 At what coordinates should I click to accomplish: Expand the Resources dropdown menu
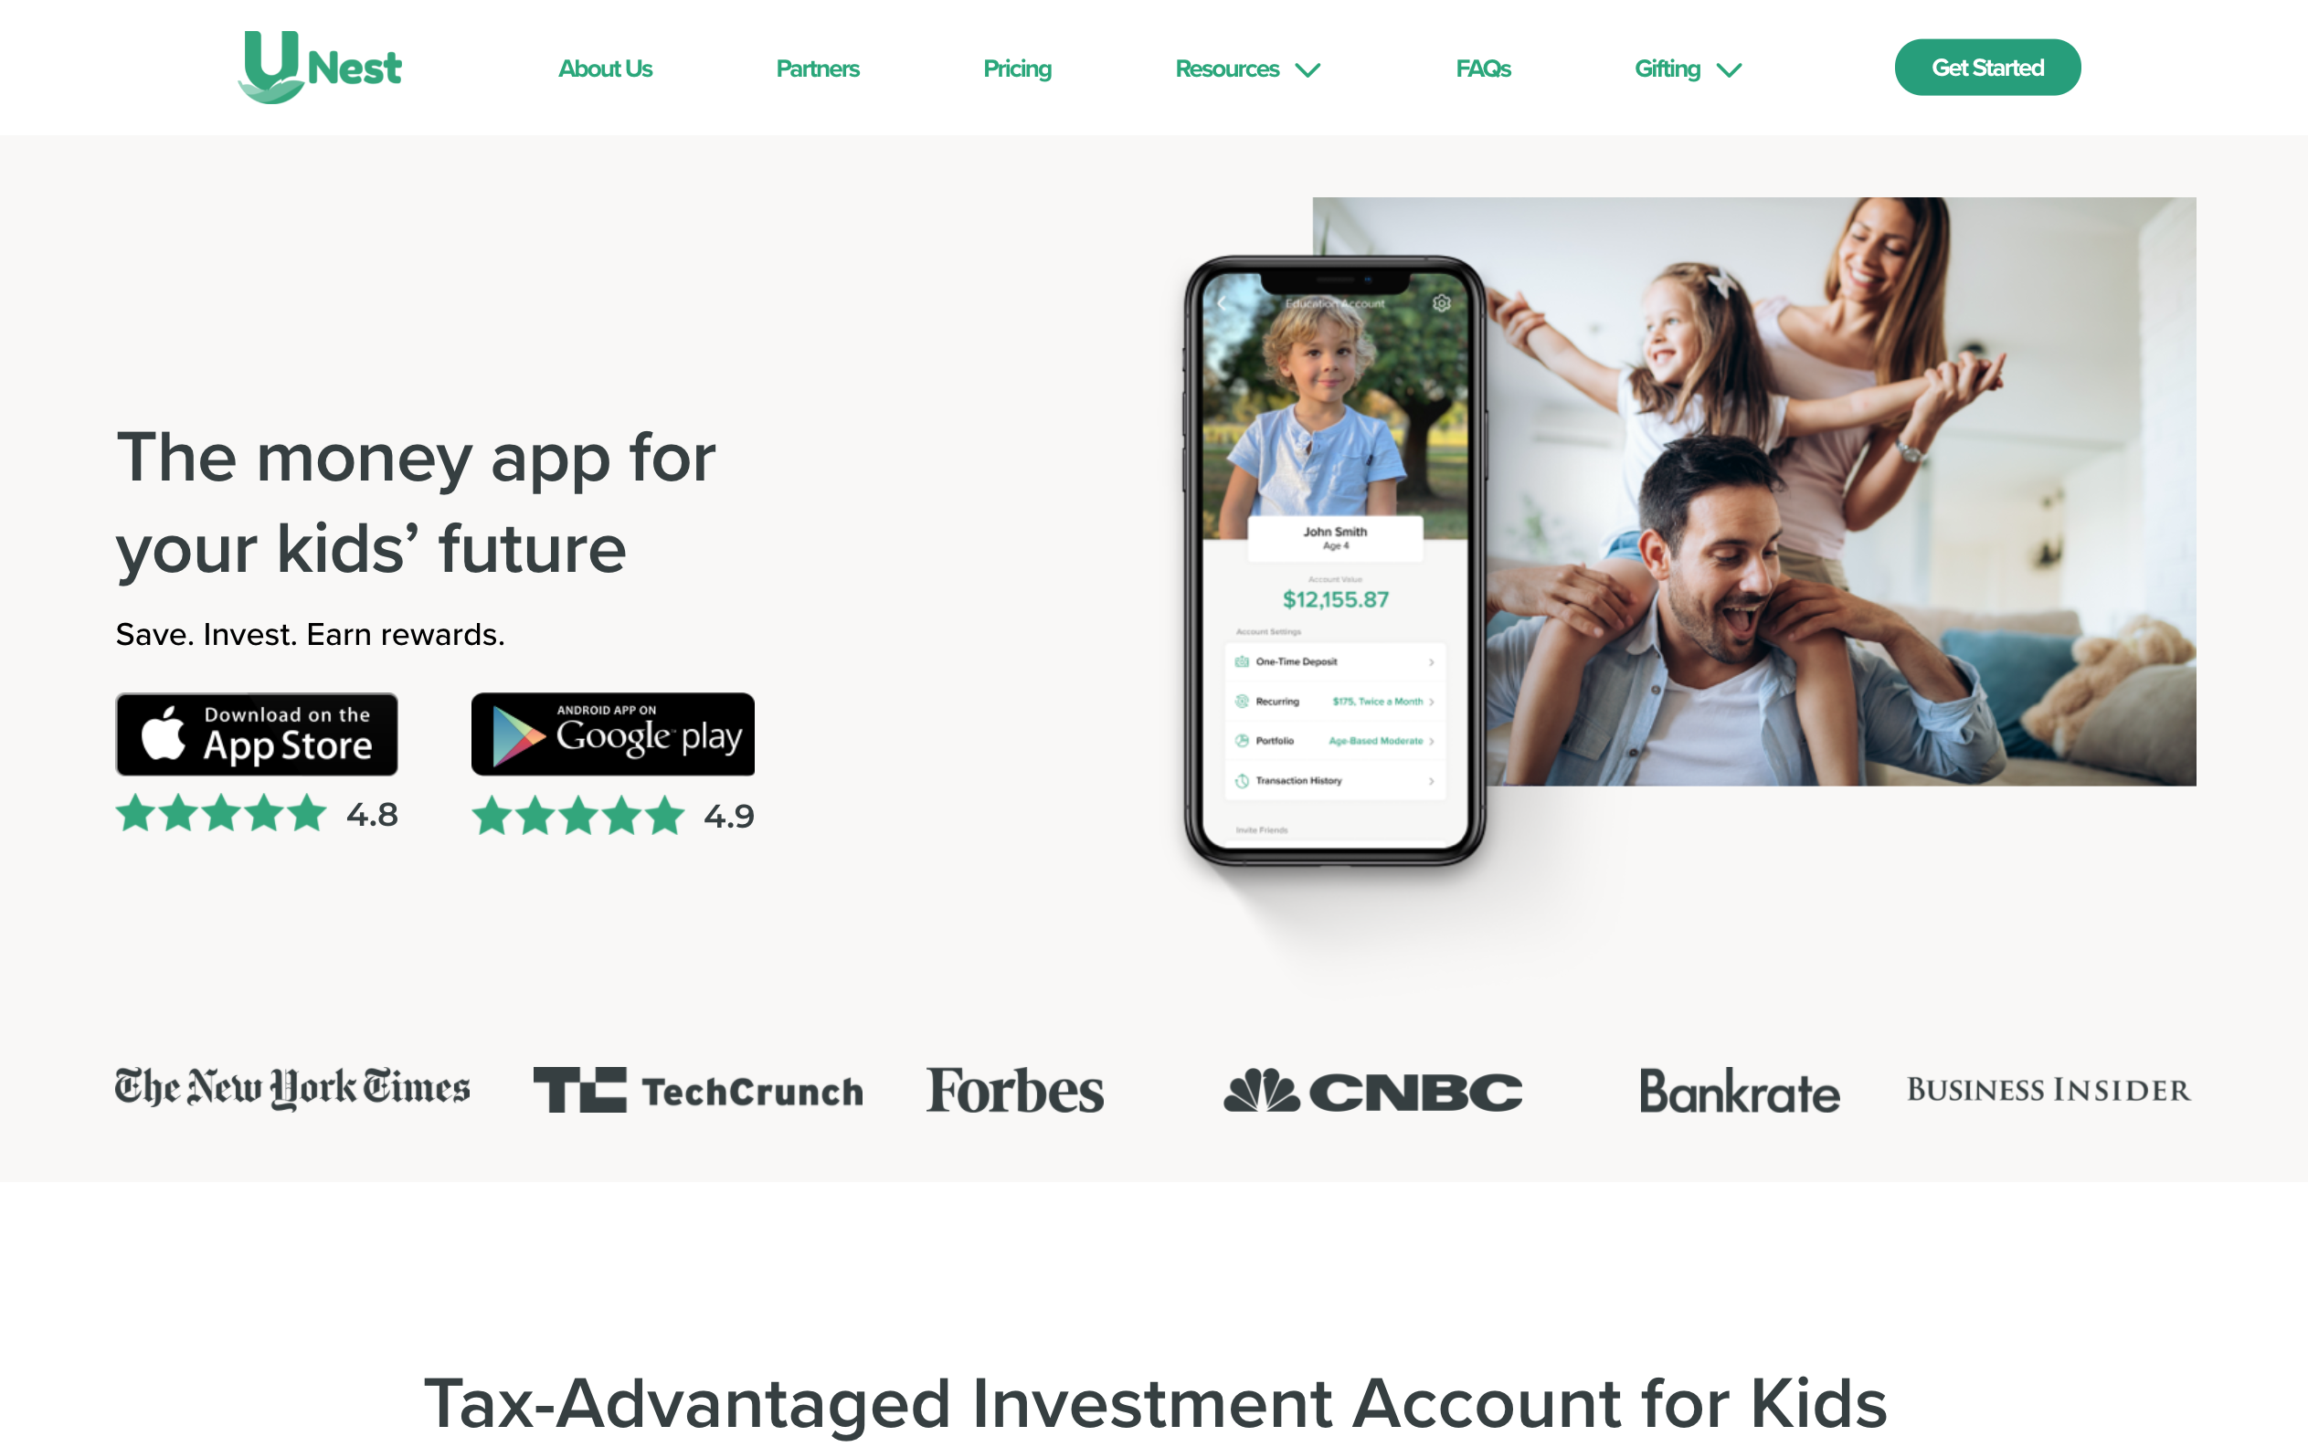pyautogui.click(x=1247, y=69)
